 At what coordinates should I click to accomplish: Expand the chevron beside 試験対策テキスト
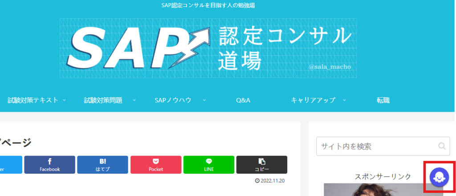64,100
